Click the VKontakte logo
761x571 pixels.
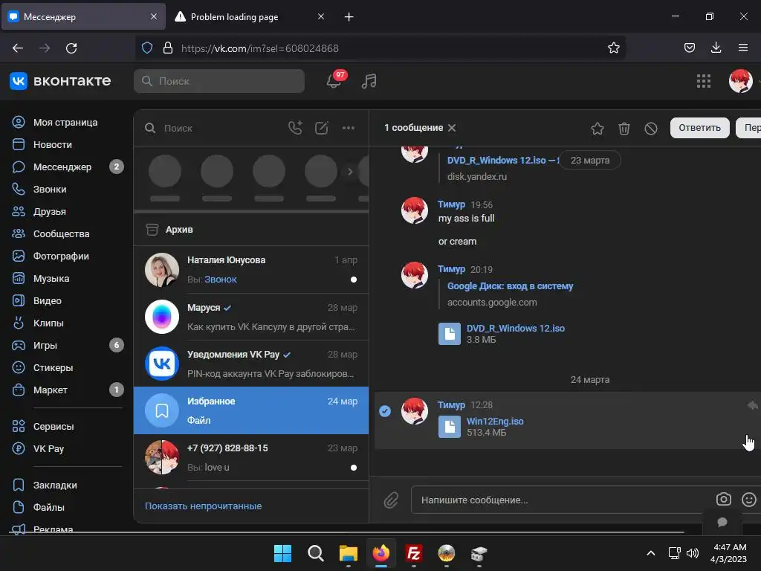60,80
